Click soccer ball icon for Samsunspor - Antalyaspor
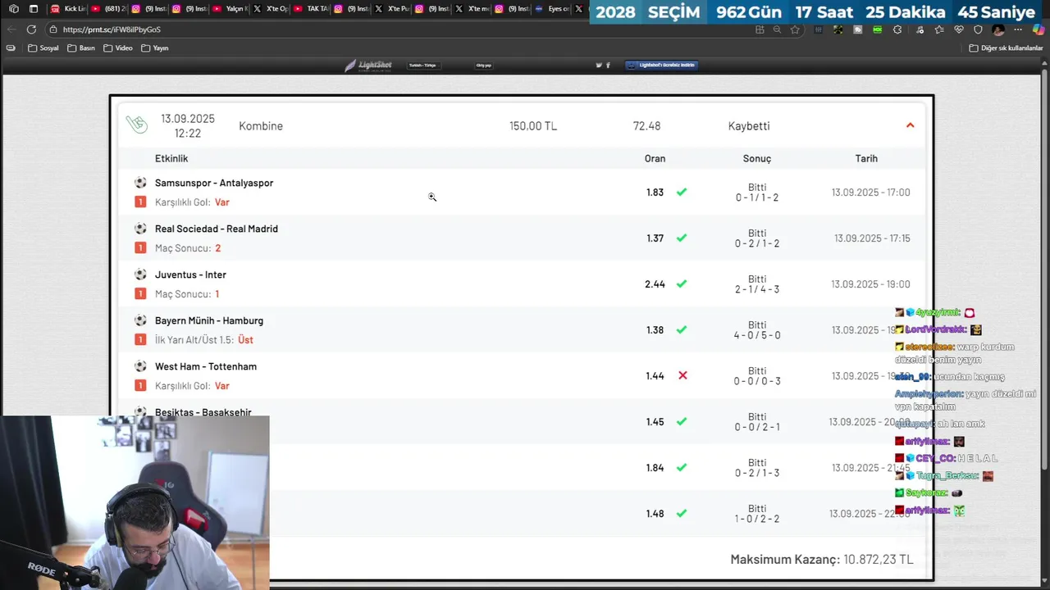Image resolution: width=1050 pixels, height=590 pixels. point(140,183)
